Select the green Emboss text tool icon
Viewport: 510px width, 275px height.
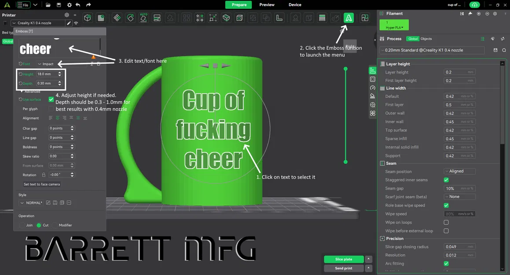point(349,18)
